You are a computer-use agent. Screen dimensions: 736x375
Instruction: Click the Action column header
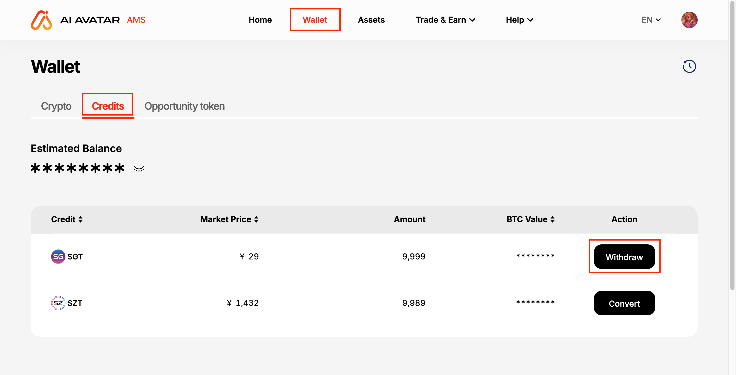click(x=624, y=219)
